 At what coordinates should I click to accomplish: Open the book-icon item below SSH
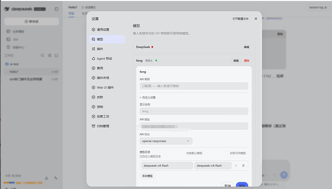pos(32,47)
